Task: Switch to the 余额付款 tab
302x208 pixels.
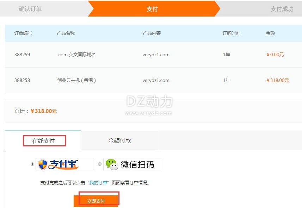Action: click(x=119, y=141)
